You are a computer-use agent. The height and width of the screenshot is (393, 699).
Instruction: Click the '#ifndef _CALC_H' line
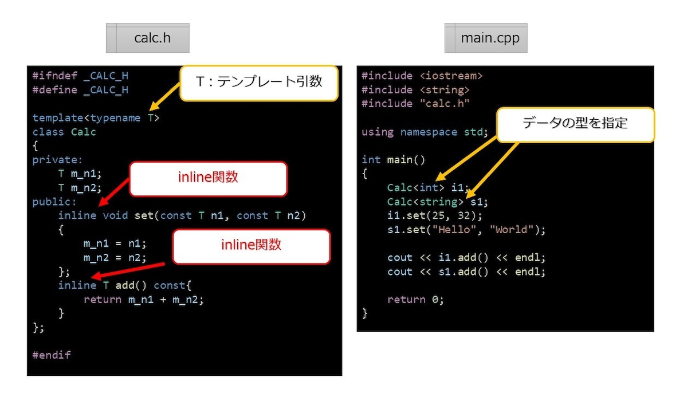coord(80,76)
